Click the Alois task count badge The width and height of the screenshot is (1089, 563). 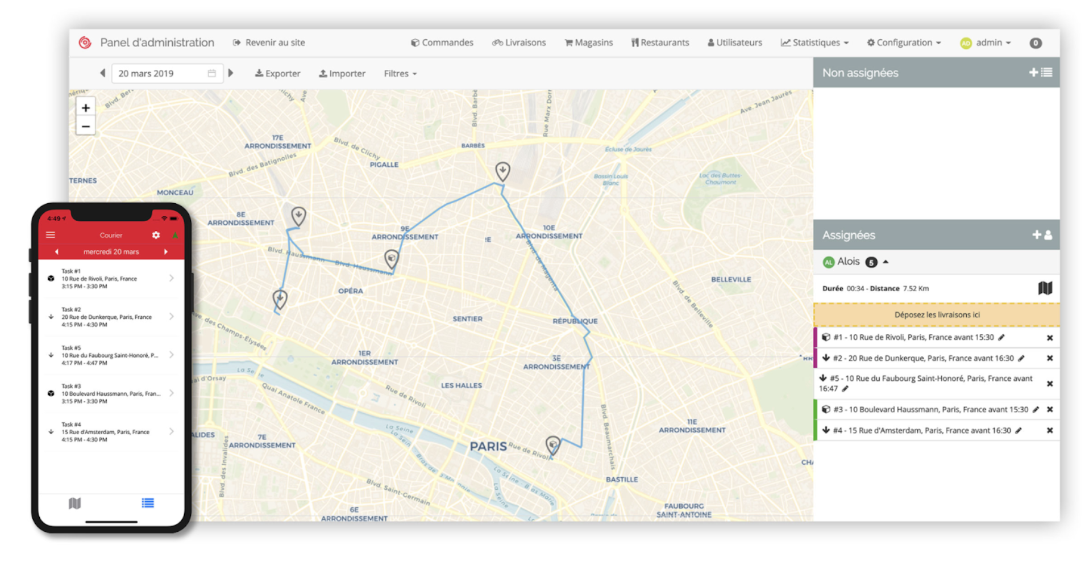pos(871,262)
